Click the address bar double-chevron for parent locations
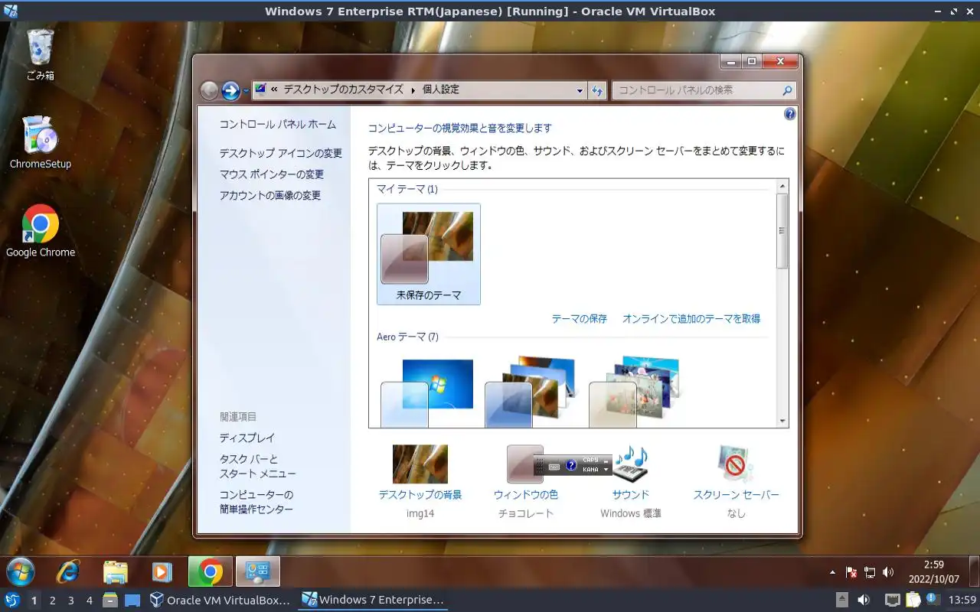Screen dimensions: 980x612 [x=274, y=90]
